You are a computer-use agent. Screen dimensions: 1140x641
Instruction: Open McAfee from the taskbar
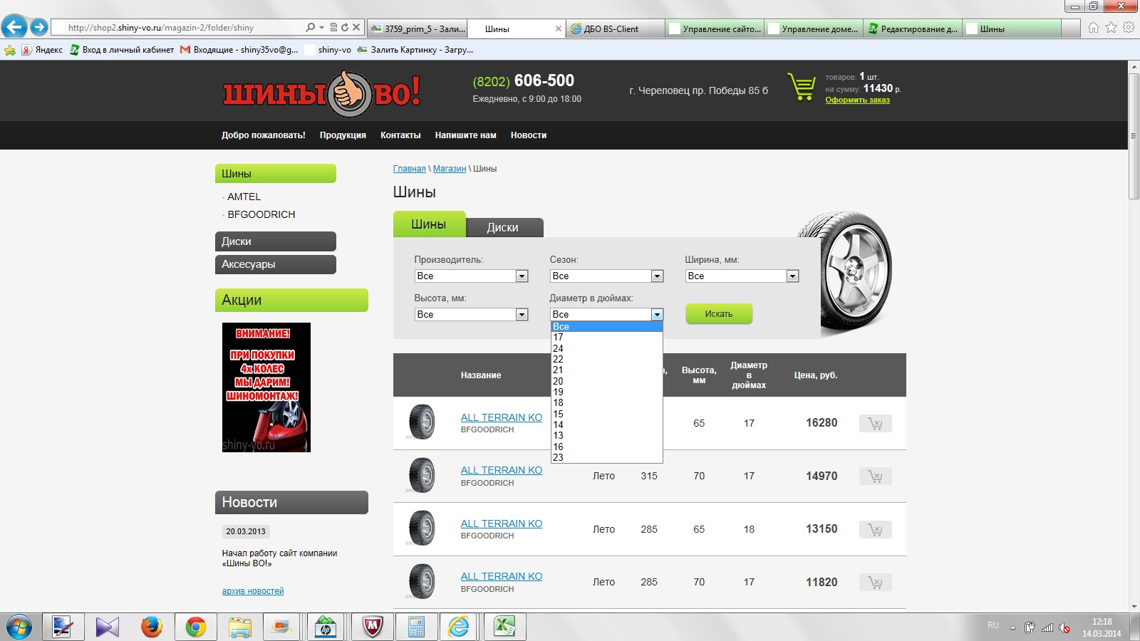pos(372,627)
